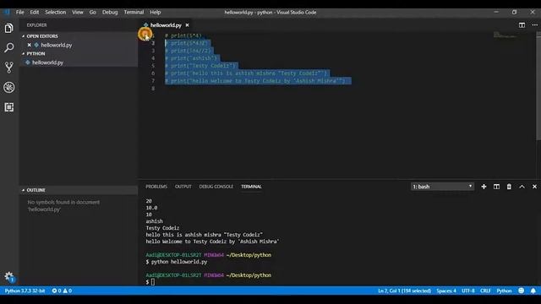The height and width of the screenshot is (304, 541).
Task: Open the Go menu
Action: [x=93, y=12]
